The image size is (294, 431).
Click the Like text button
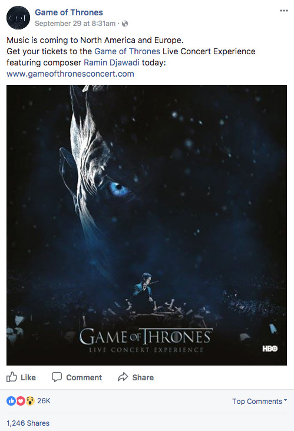(28, 377)
